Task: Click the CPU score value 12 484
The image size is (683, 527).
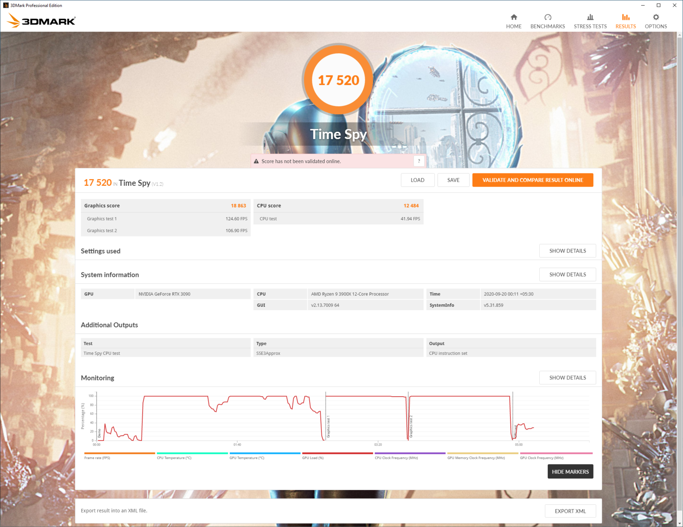Action: click(411, 206)
